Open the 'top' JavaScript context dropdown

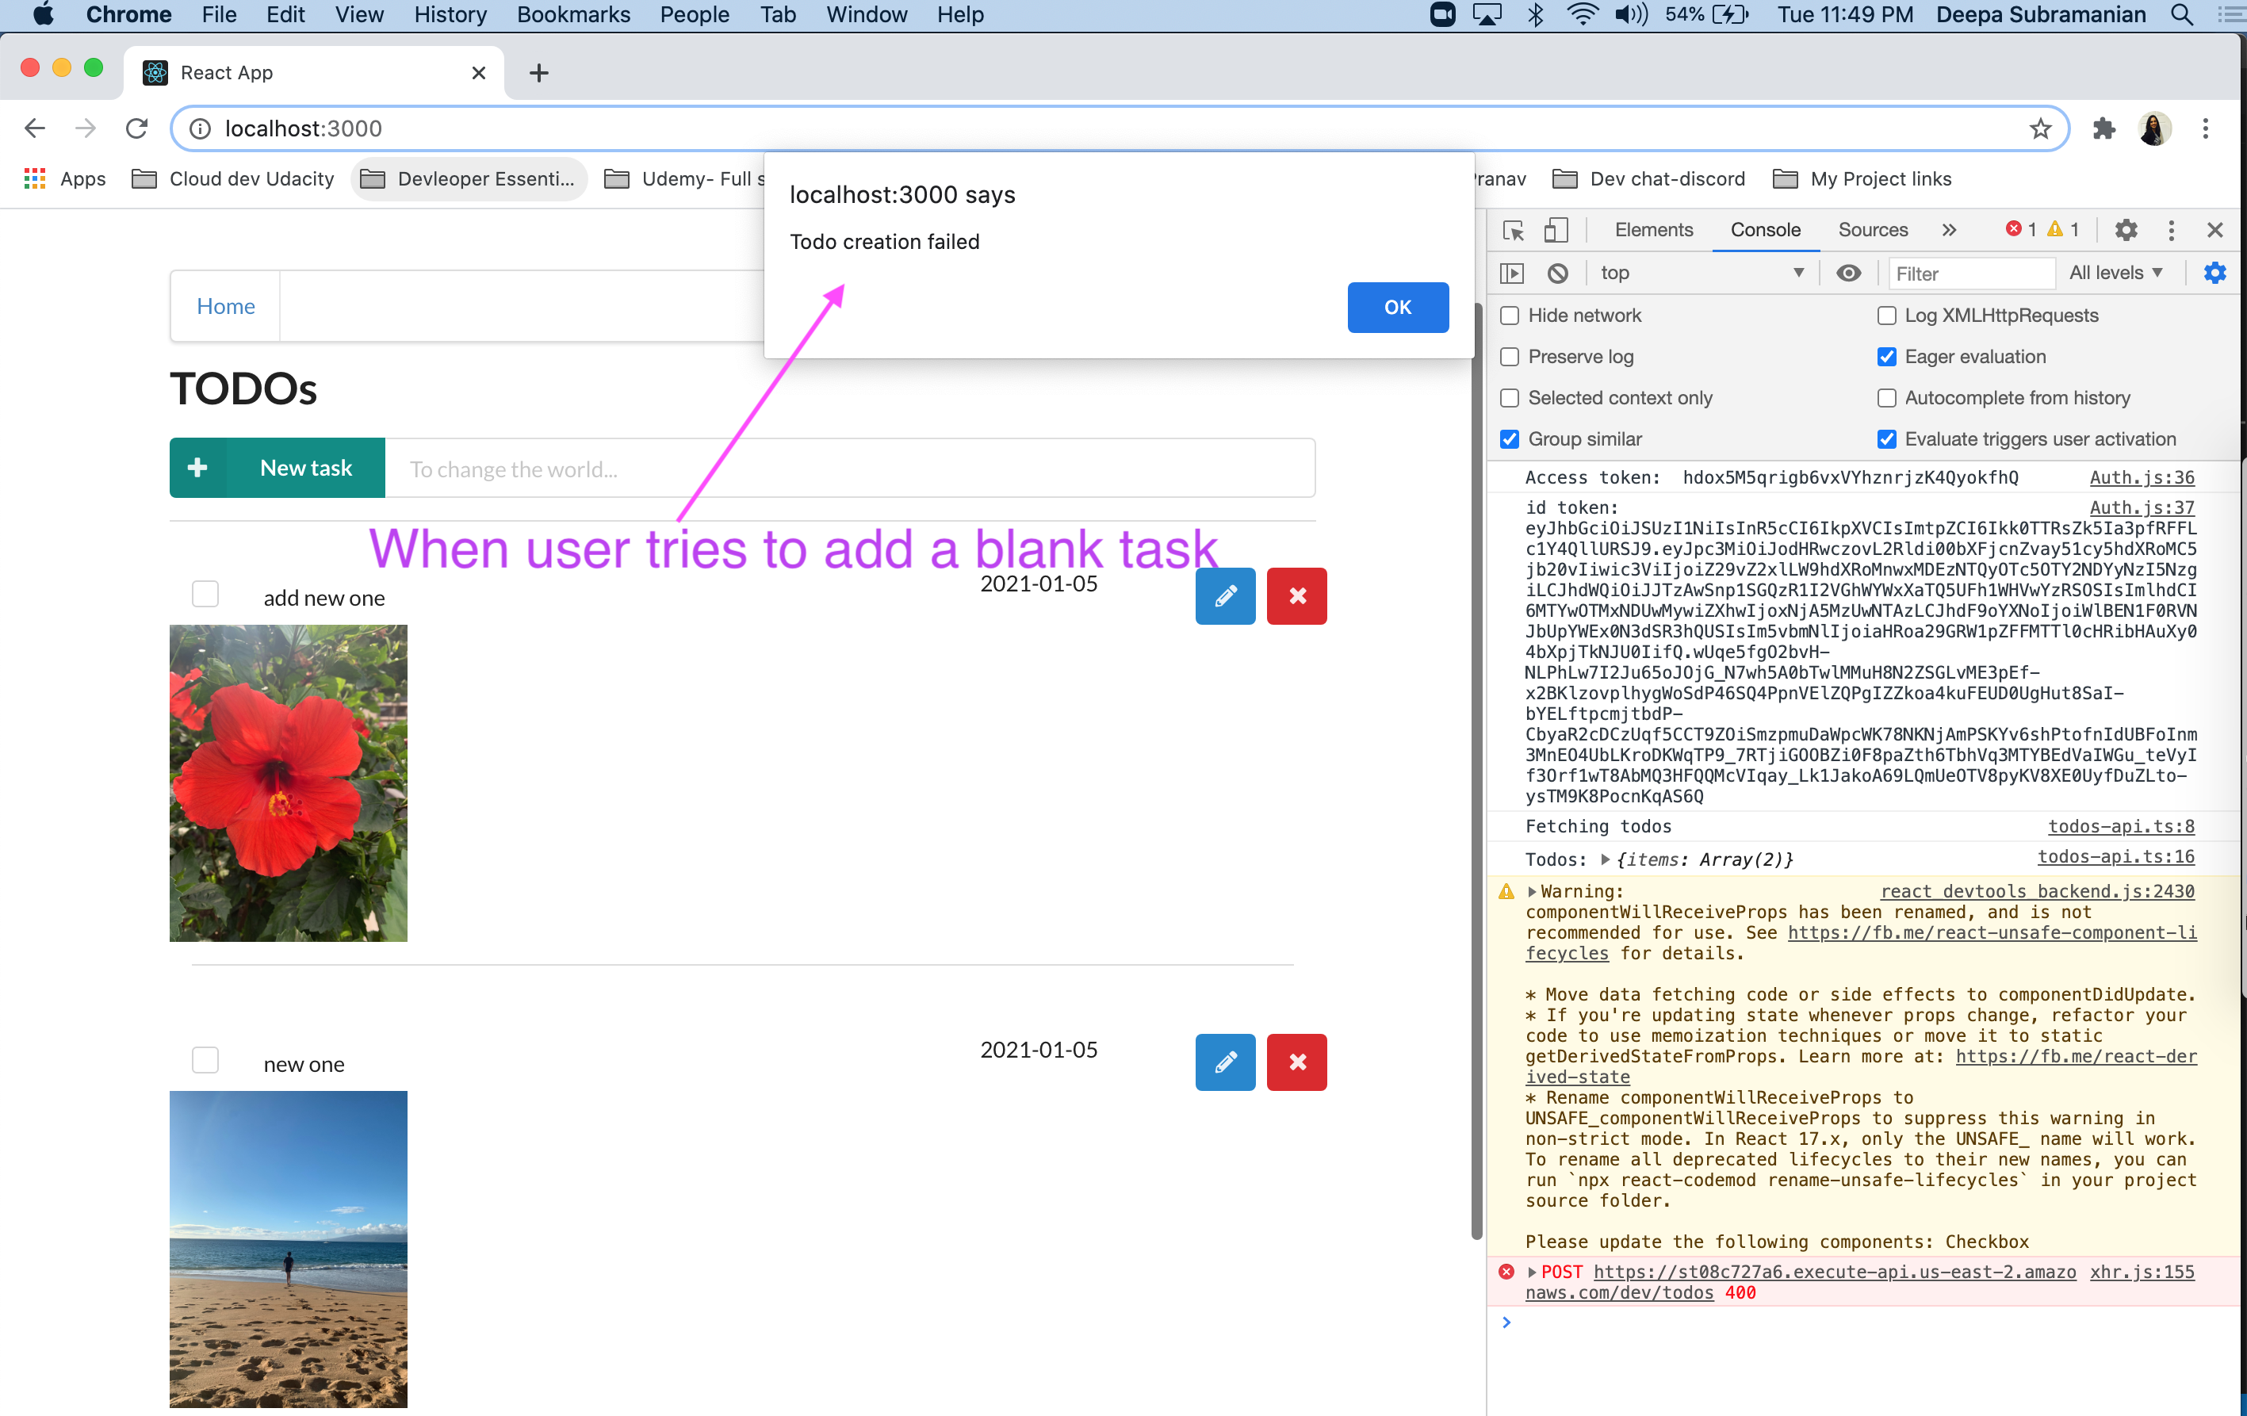point(1700,273)
